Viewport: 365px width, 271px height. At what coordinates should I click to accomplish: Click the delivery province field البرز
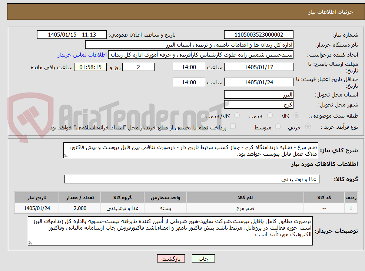pyautogui.click(x=259, y=95)
